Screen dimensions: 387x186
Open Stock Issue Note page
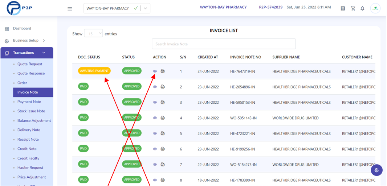pos(31,111)
